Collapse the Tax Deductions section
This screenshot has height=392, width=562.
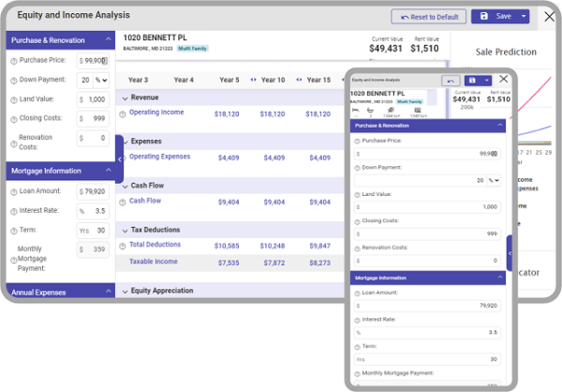[125, 229]
